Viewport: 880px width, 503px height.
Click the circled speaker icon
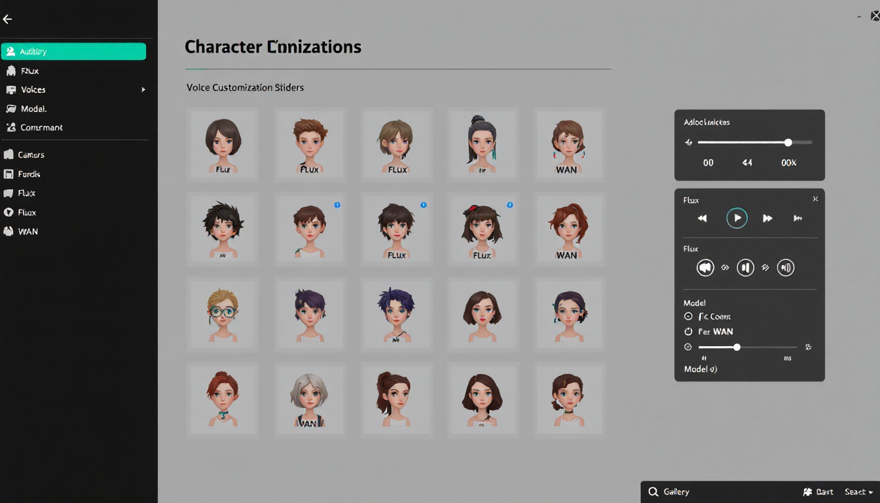705,267
